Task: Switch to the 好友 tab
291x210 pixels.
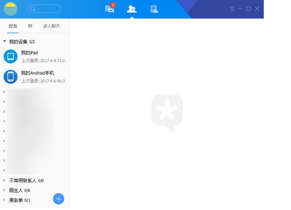Action: point(13,26)
